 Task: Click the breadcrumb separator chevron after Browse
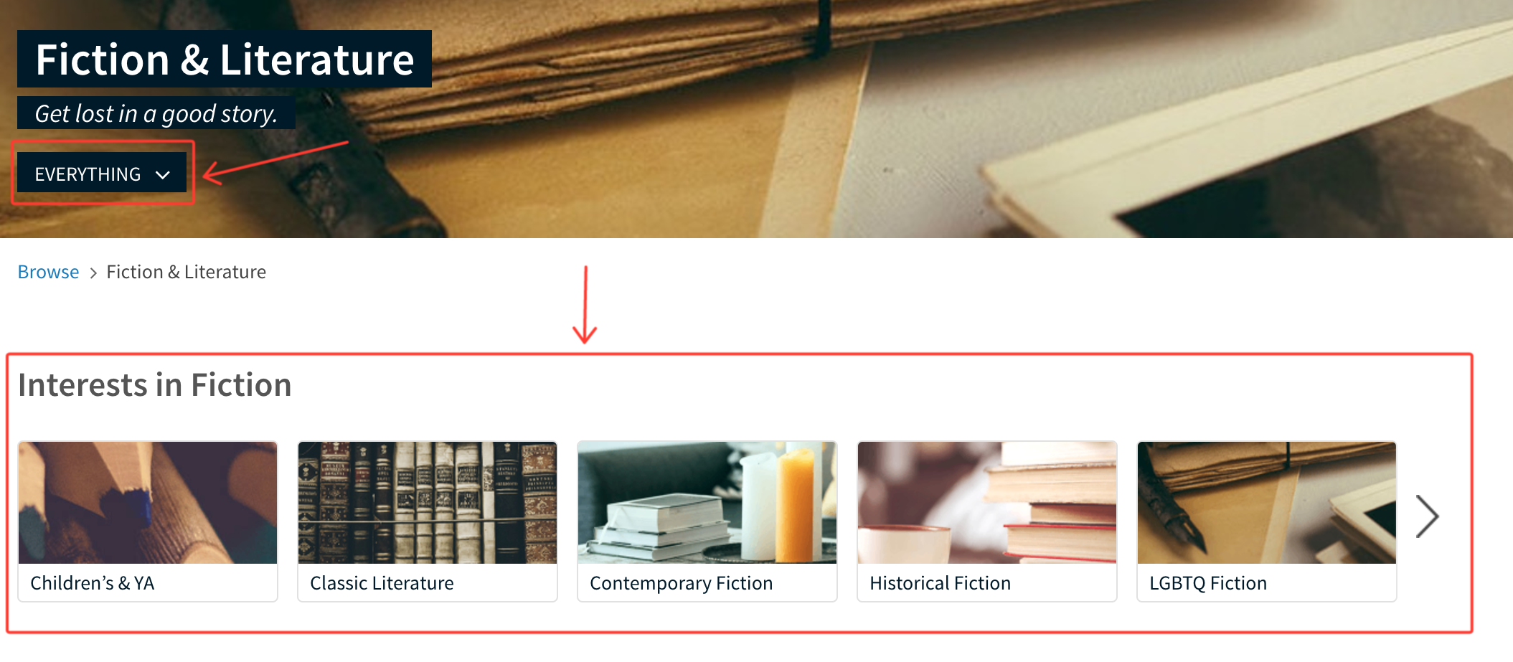(93, 273)
